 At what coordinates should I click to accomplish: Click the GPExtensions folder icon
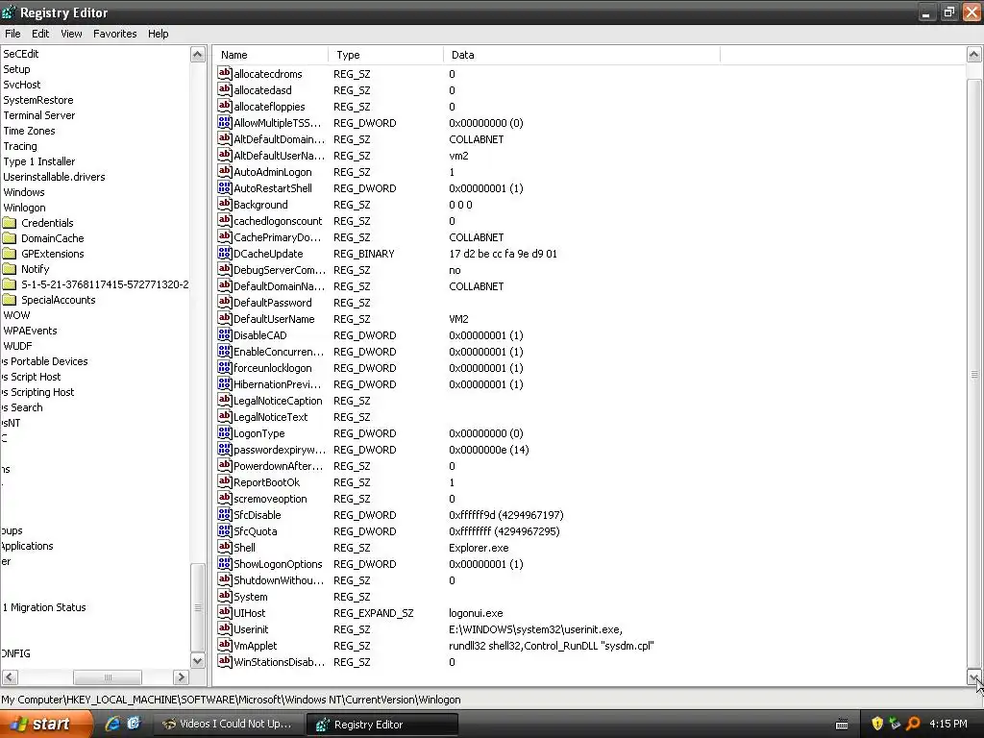point(10,254)
